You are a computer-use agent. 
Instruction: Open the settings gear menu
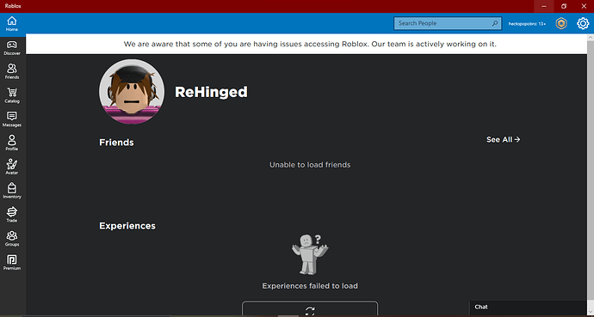pyautogui.click(x=583, y=23)
